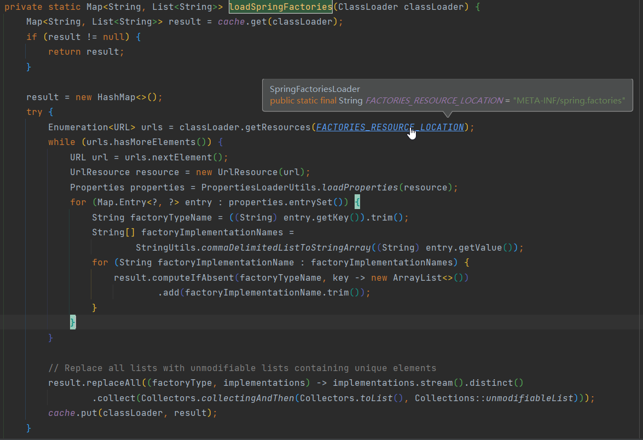This screenshot has height=440, width=643.
Task: Click the unmodifiableList method reference
Action: (529, 398)
